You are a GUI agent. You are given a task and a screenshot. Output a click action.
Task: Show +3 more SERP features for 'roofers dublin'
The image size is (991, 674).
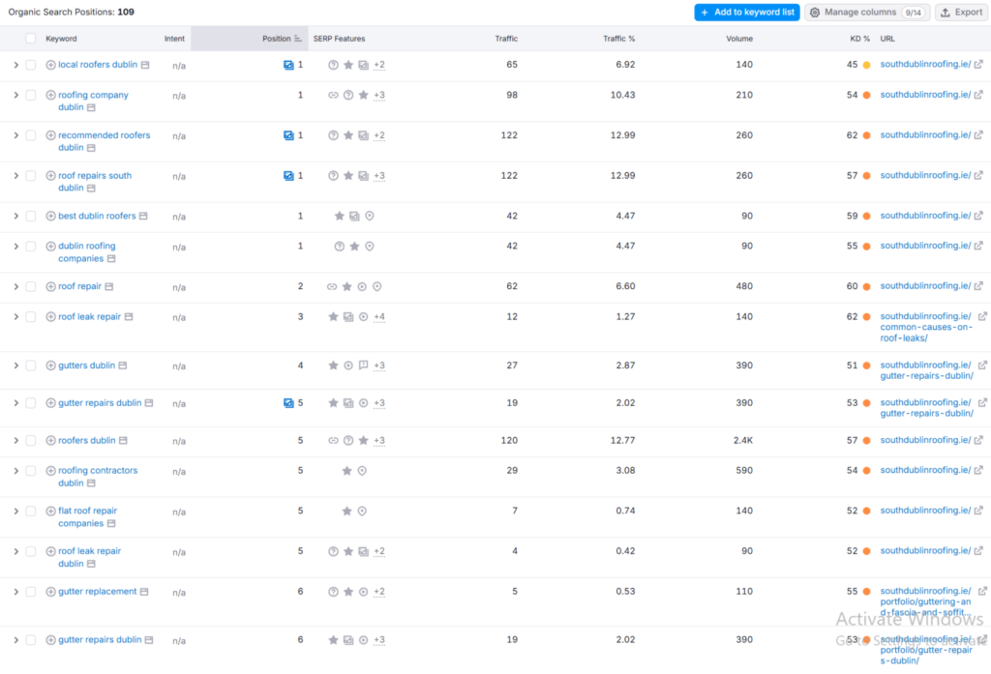click(379, 441)
